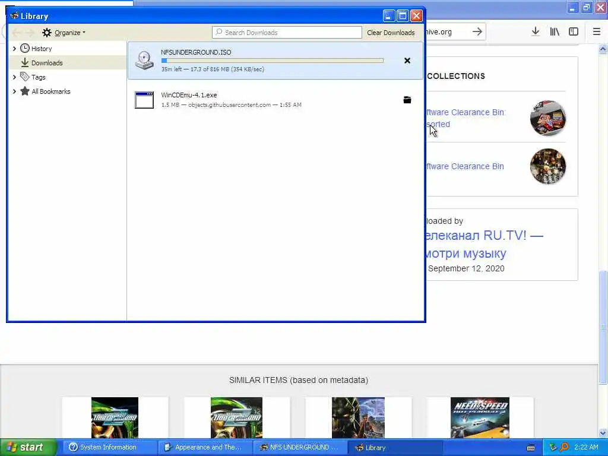
Task: Click the system tray clock 2:22 AM
Action: point(586,448)
